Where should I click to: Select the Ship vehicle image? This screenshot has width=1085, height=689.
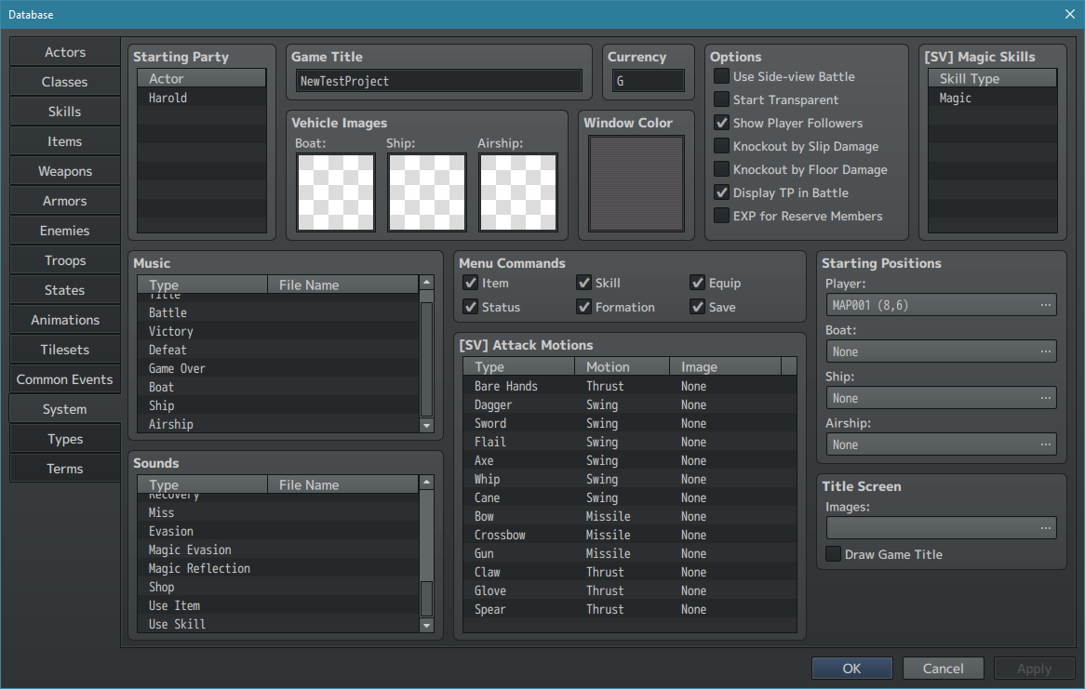pos(427,192)
